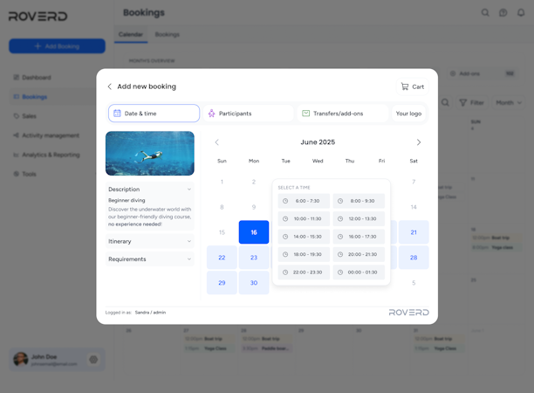Click the help icon in the header

[x=503, y=12]
